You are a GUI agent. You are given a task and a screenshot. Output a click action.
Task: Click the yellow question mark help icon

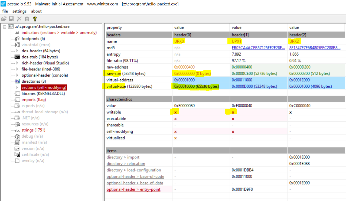tap(35, 19)
